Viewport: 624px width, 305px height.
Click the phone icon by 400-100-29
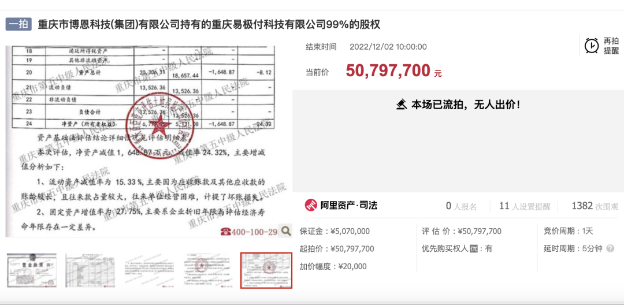pyautogui.click(x=226, y=232)
